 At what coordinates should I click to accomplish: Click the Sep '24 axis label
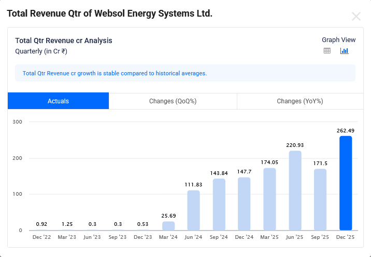point(219,237)
